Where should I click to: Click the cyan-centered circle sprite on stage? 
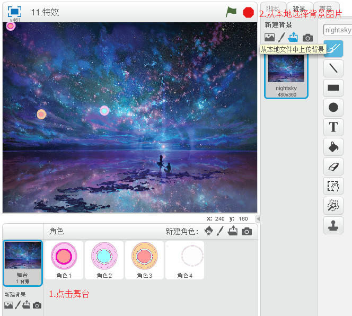tap(104, 110)
